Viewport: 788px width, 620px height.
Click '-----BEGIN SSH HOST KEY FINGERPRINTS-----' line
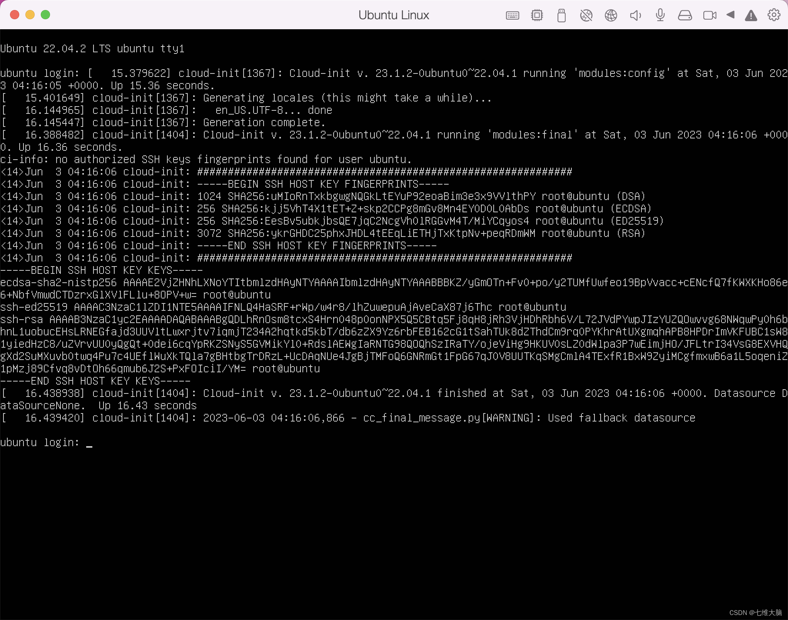[225, 184]
